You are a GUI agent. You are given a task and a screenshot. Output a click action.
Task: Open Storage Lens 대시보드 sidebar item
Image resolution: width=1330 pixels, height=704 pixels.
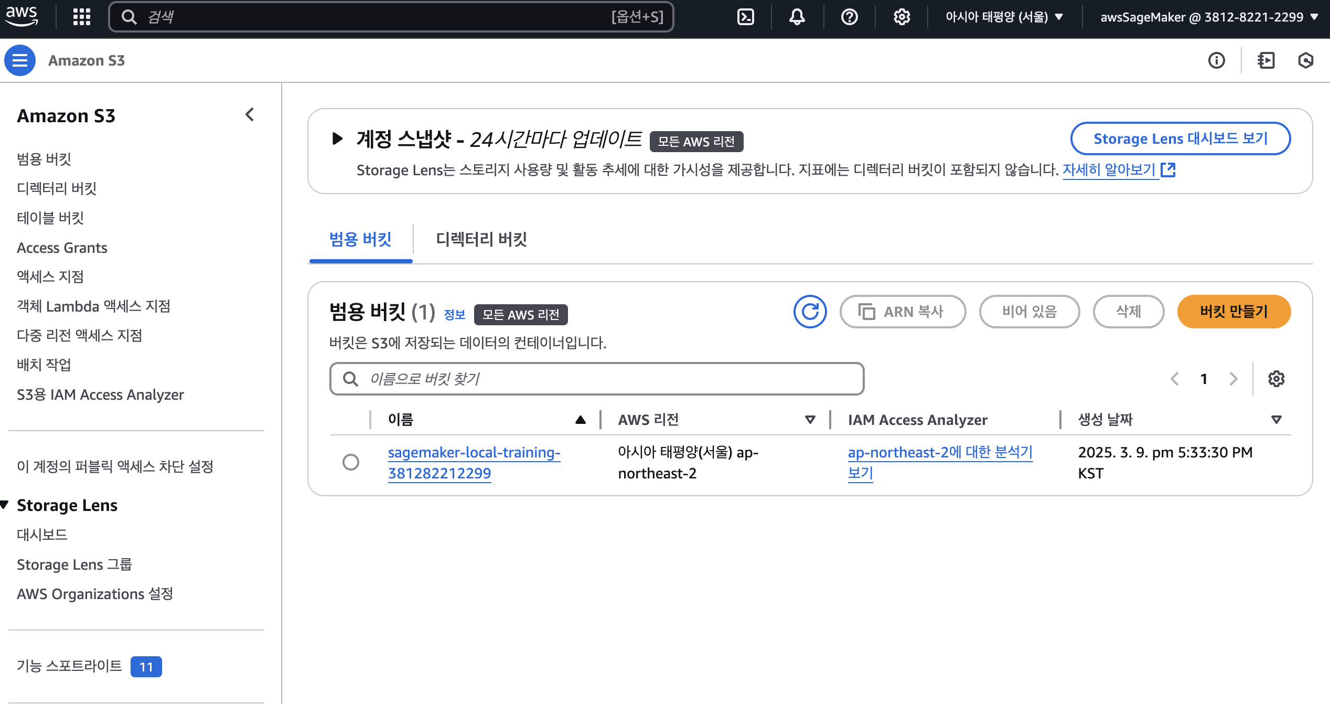(x=42, y=535)
